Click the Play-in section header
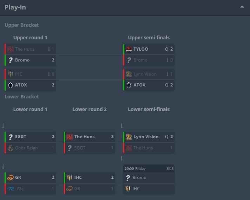Viewport: 250px width, 200px height. (15, 7)
